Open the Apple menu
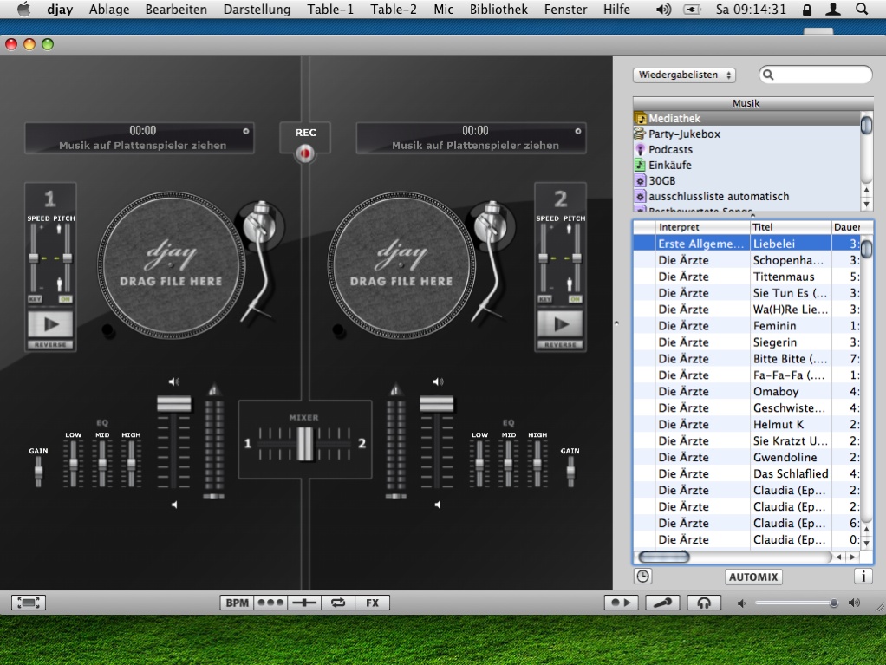 coord(23,9)
